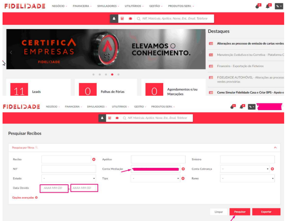Click the Pesquisar button
Screen dimensions: 285x221
[x=240, y=212]
